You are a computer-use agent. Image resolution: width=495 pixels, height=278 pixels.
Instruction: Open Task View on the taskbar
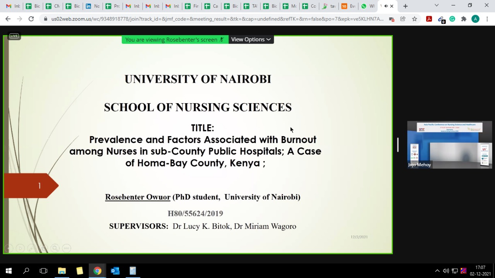[x=44, y=271]
